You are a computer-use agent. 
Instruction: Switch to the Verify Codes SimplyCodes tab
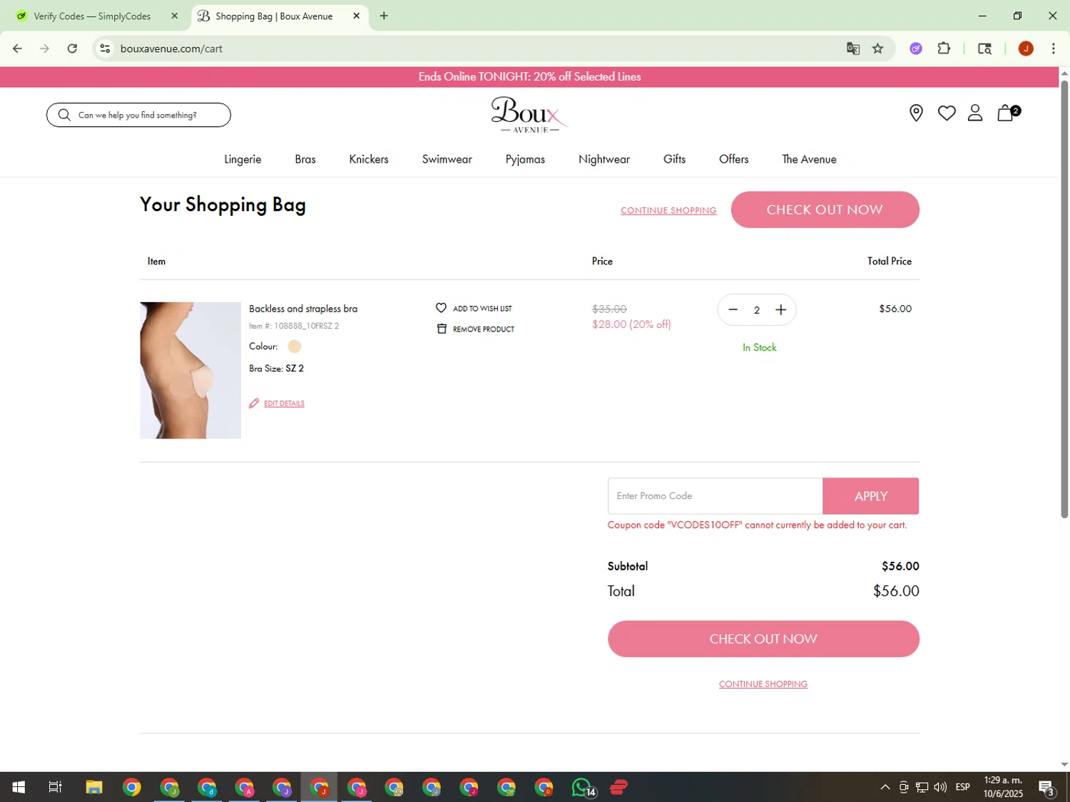point(93,16)
